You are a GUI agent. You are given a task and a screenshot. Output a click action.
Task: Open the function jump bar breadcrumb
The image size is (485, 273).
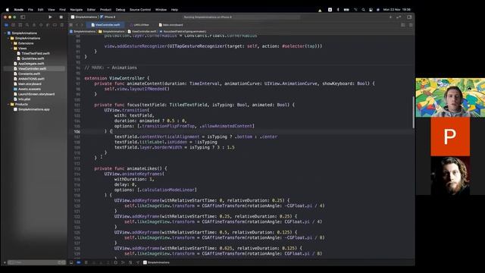183,31
